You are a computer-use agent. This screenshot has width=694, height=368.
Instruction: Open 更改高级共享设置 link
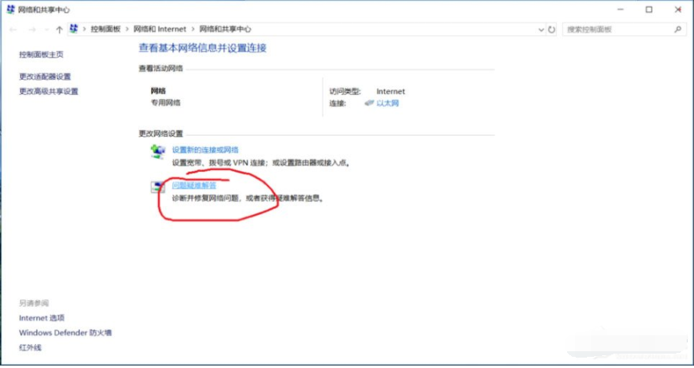point(48,92)
